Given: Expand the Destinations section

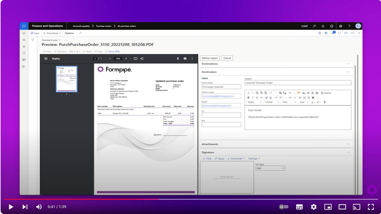Looking at the screenshot, I should pos(276,64).
